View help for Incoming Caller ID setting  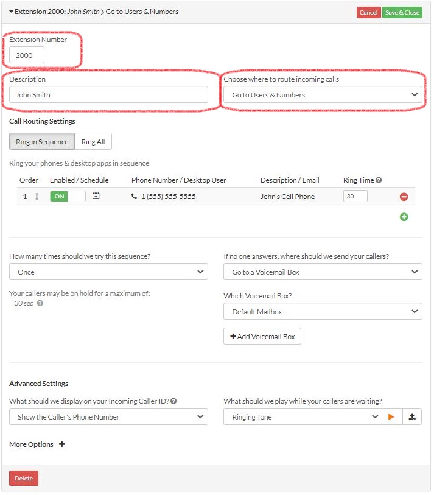pos(175,401)
